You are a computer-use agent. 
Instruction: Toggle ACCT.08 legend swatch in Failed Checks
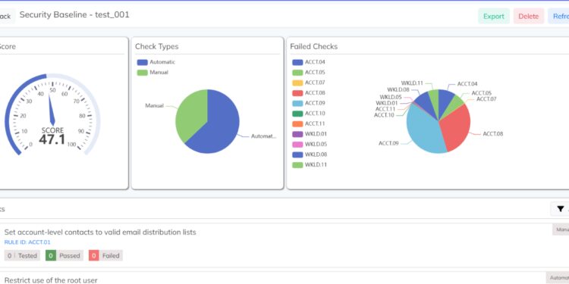coord(297,93)
